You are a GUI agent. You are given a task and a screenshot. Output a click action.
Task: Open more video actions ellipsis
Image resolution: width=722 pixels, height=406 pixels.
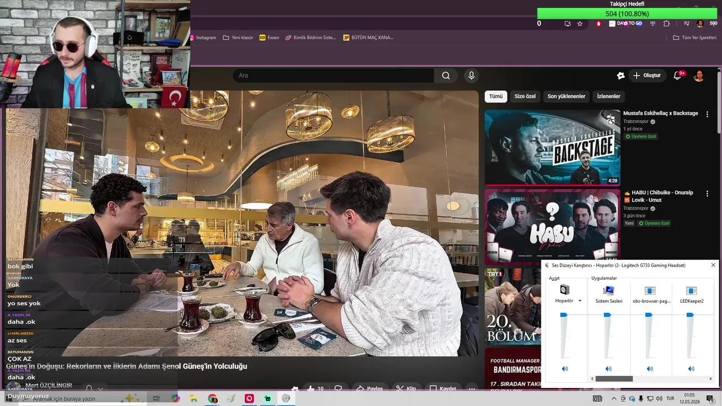[x=472, y=389]
